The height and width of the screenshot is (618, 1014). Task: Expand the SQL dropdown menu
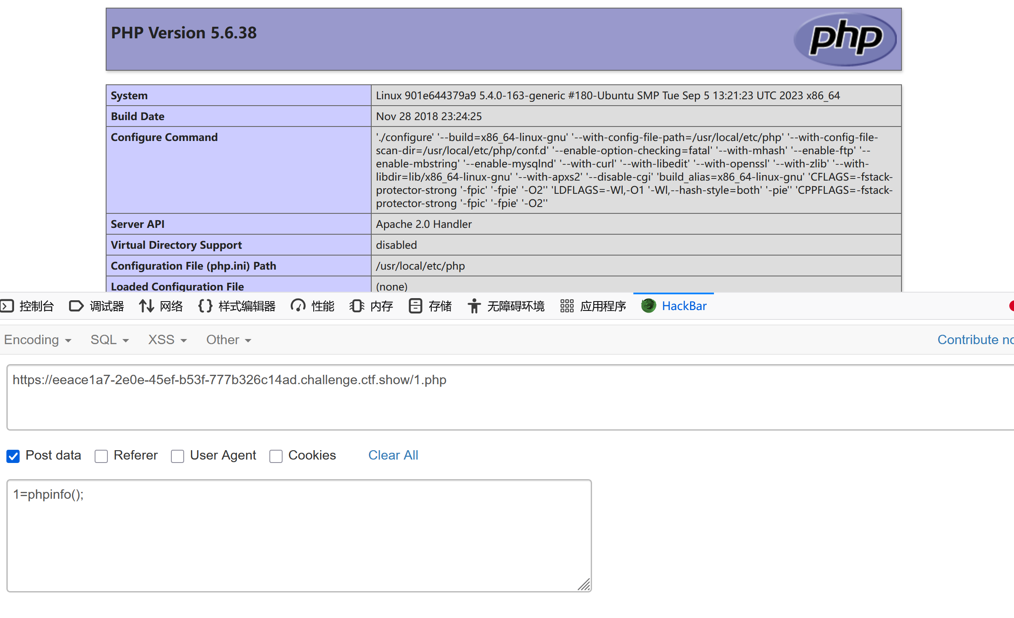(110, 340)
